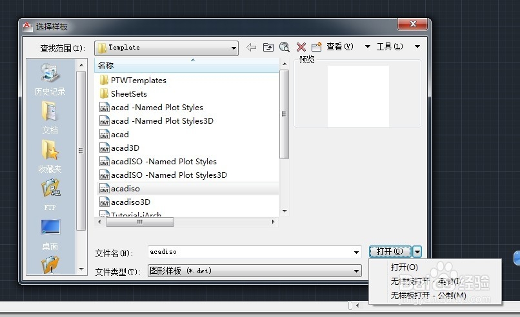The image size is (520, 317).
Task: Open the Search the Web icon
Action: (285, 47)
